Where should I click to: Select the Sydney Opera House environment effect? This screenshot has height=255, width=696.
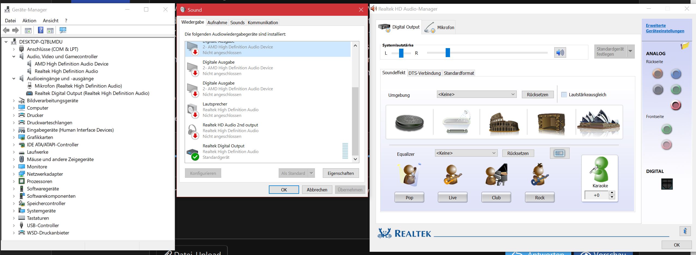[x=599, y=123]
